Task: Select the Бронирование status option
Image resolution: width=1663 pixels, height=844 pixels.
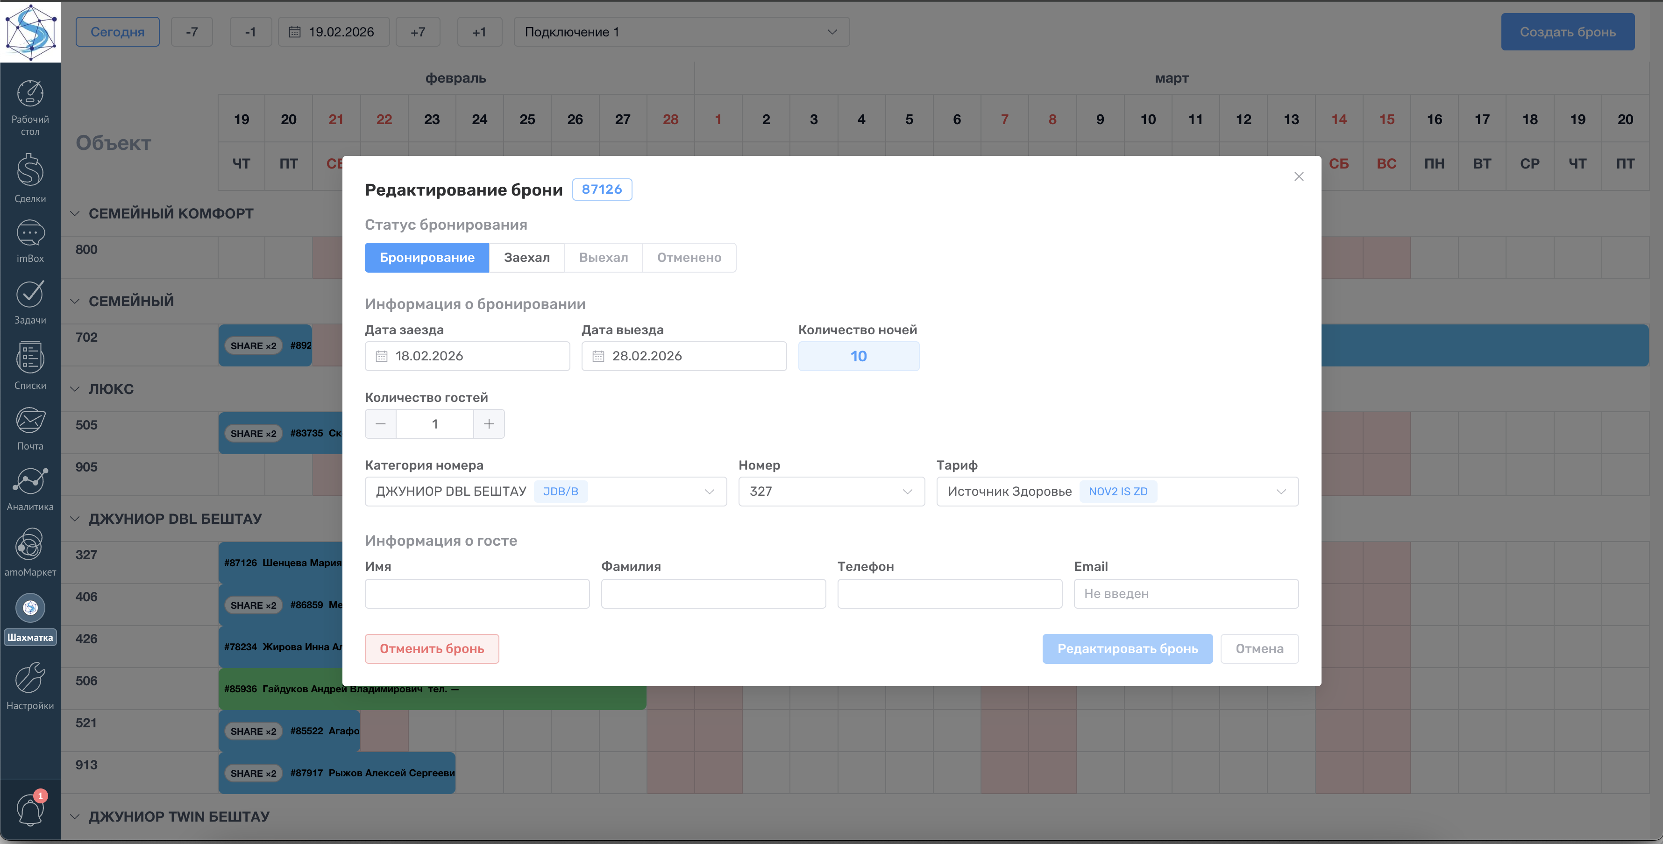Action: click(426, 258)
